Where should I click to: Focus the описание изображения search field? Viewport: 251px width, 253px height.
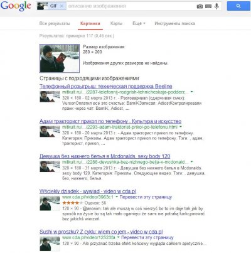pyautogui.click(x=131, y=6)
